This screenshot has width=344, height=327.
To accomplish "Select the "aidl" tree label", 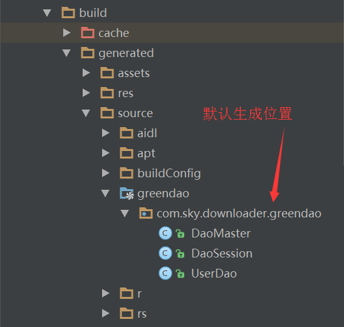I will (147, 133).
